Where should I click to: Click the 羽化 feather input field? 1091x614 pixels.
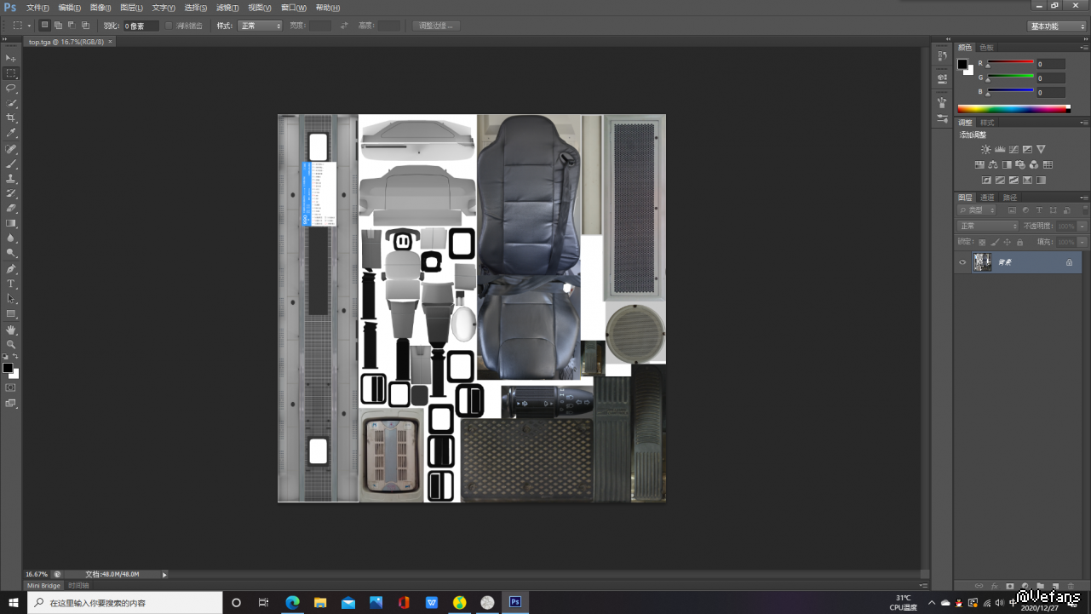coord(141,26)
